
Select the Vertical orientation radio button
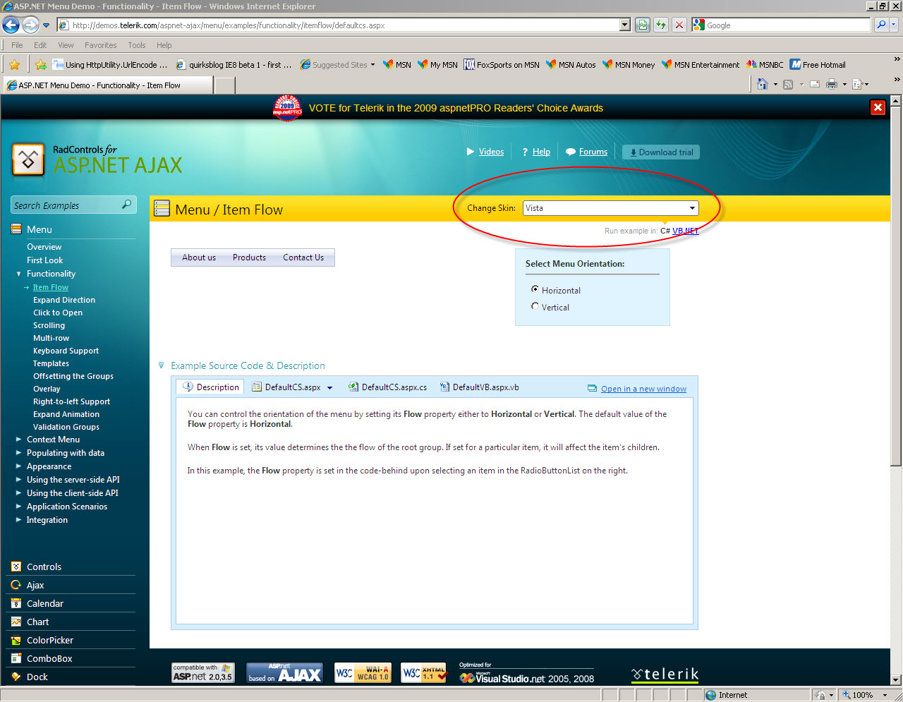click(535, 306)
